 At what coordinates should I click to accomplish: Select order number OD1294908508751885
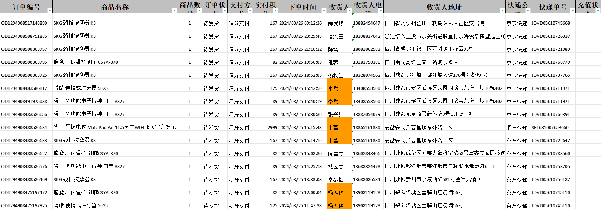[24, 36]
